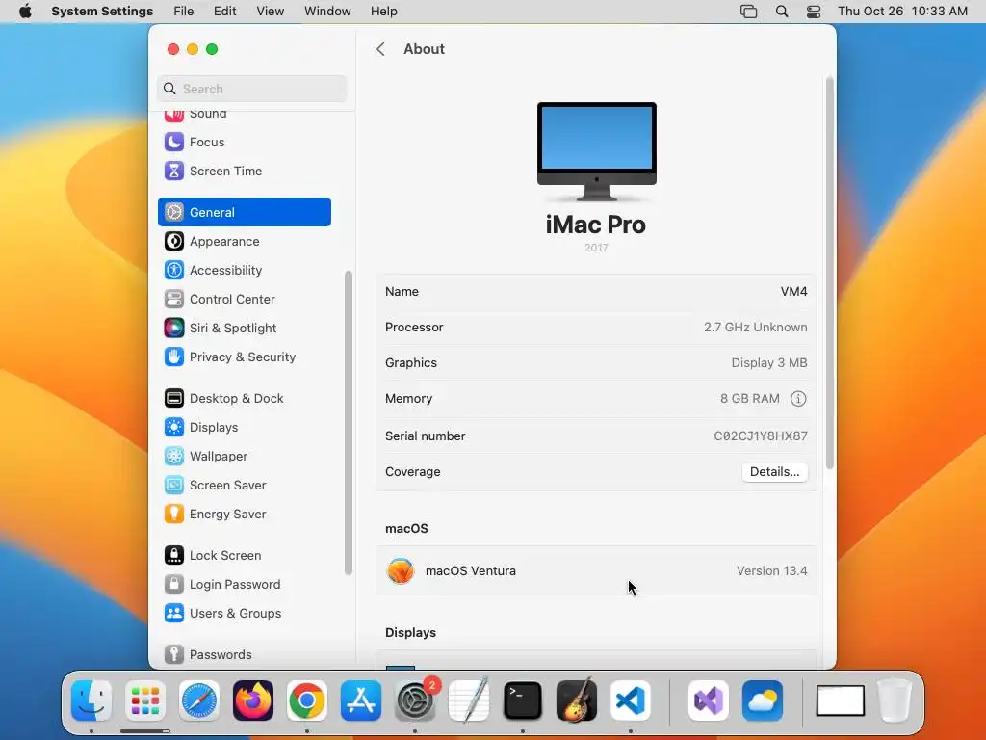The width and height of the screenshot is (986, 740).
Task: Open Appearance settings
Action: (x=244, y=242)
